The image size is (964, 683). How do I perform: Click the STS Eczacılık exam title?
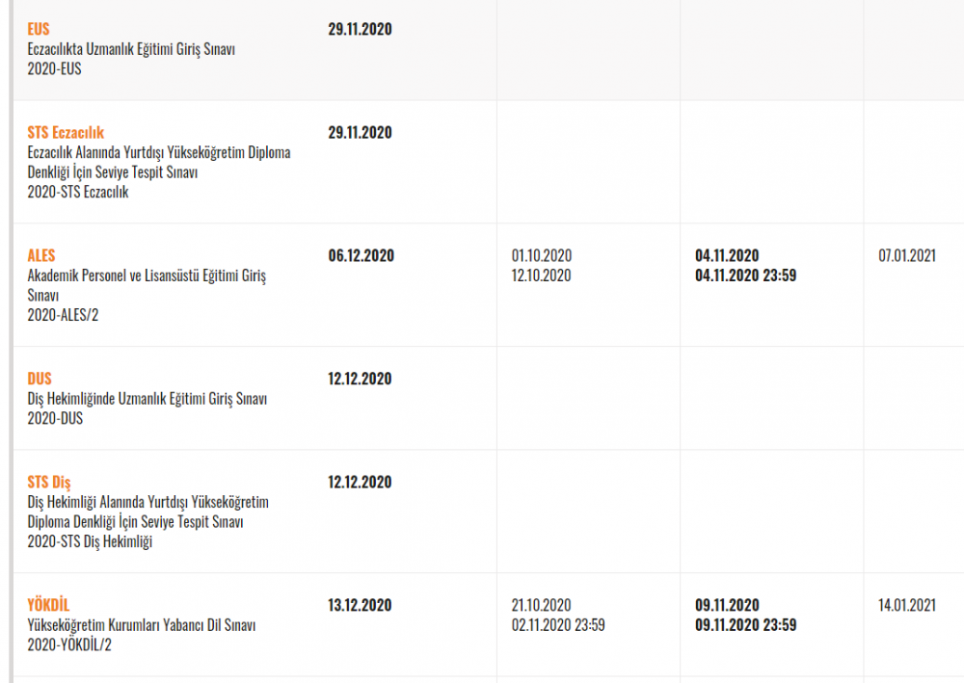pos(66,133)
